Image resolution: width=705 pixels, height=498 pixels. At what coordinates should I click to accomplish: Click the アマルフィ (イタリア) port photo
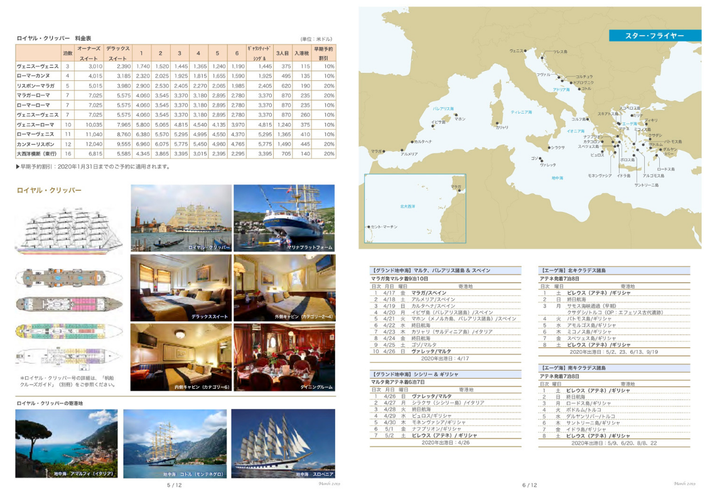67,443
